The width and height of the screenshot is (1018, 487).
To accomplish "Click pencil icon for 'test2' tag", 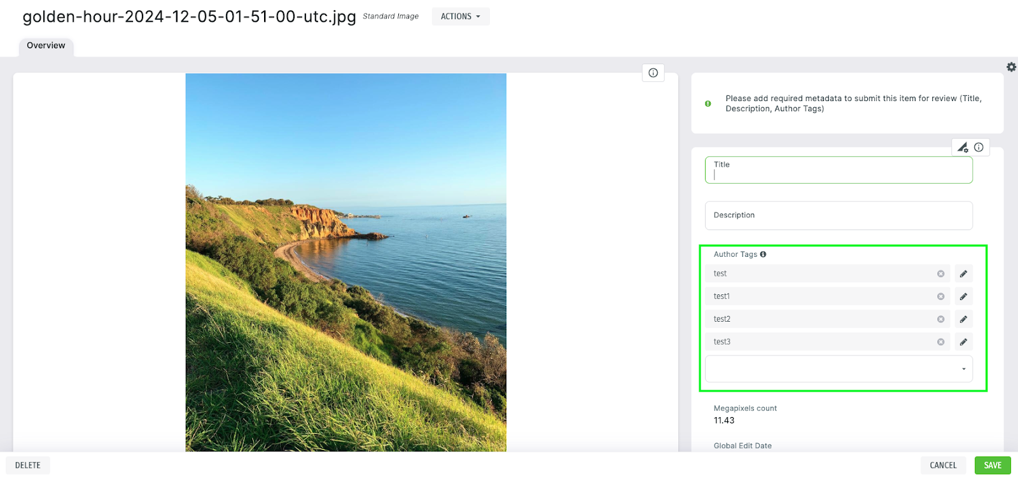I will tap(963, 319).
